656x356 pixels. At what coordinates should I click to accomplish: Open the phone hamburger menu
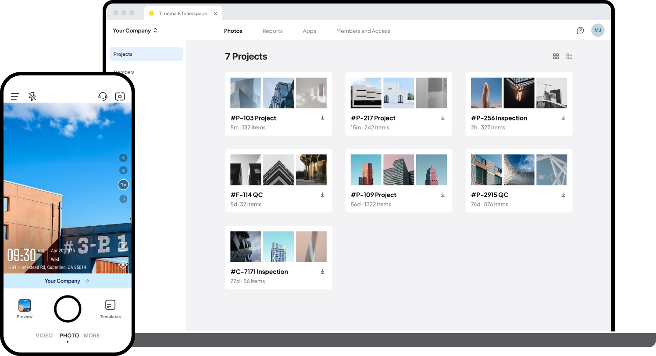pos(15,96)
